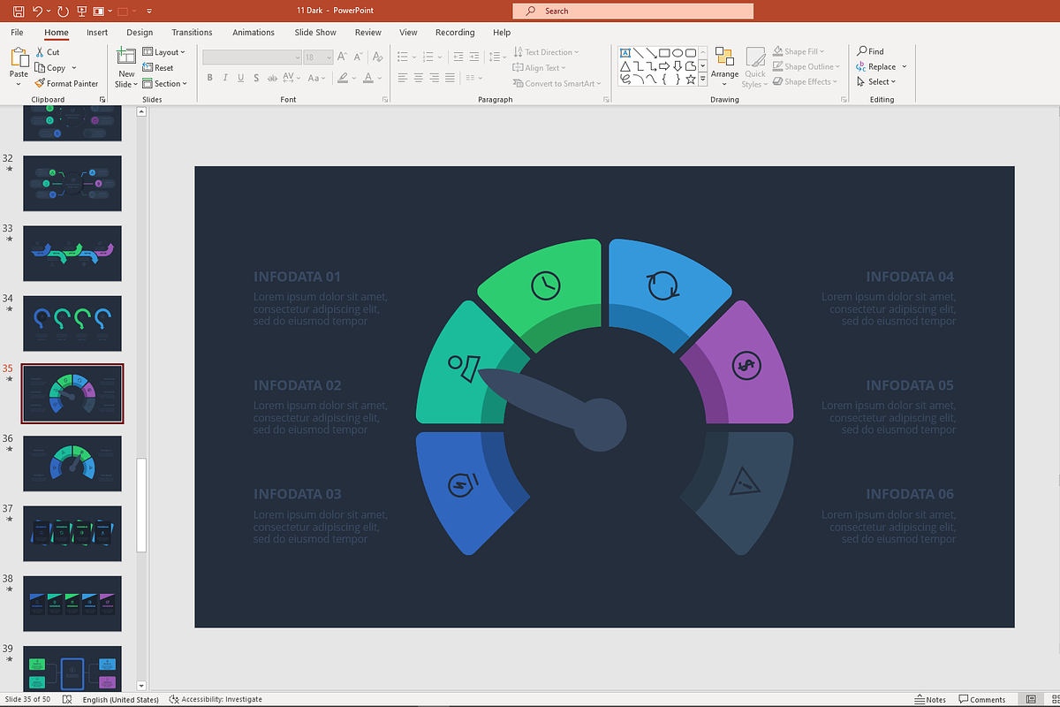Screen dimensions: 1060x707
Task: Select slide 34 thumbnail
Action: click(x=72, y=323)
